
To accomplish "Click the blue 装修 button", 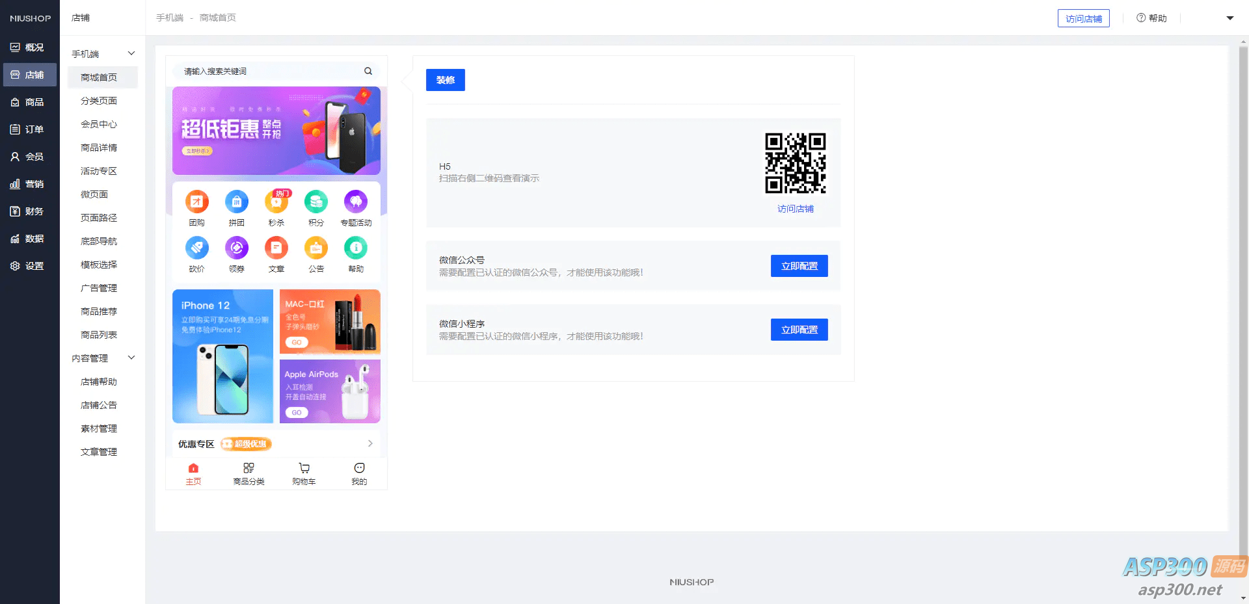I will point(446,80).
